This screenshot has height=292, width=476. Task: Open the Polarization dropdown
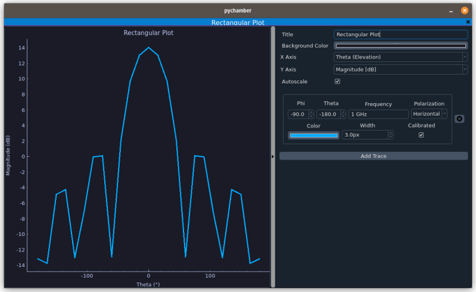[x=429, y=114]
